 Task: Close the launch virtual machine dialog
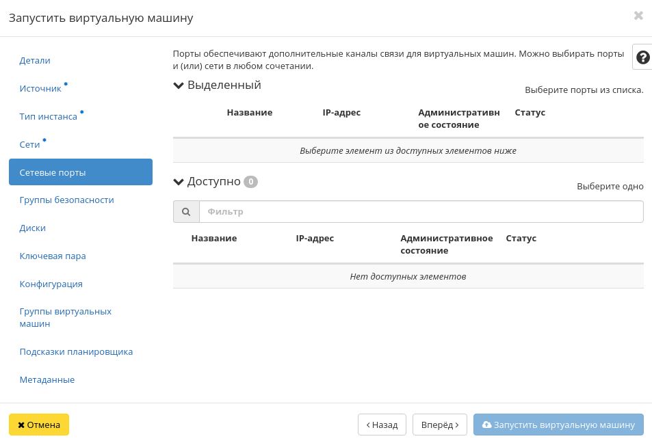pos(638,15)
